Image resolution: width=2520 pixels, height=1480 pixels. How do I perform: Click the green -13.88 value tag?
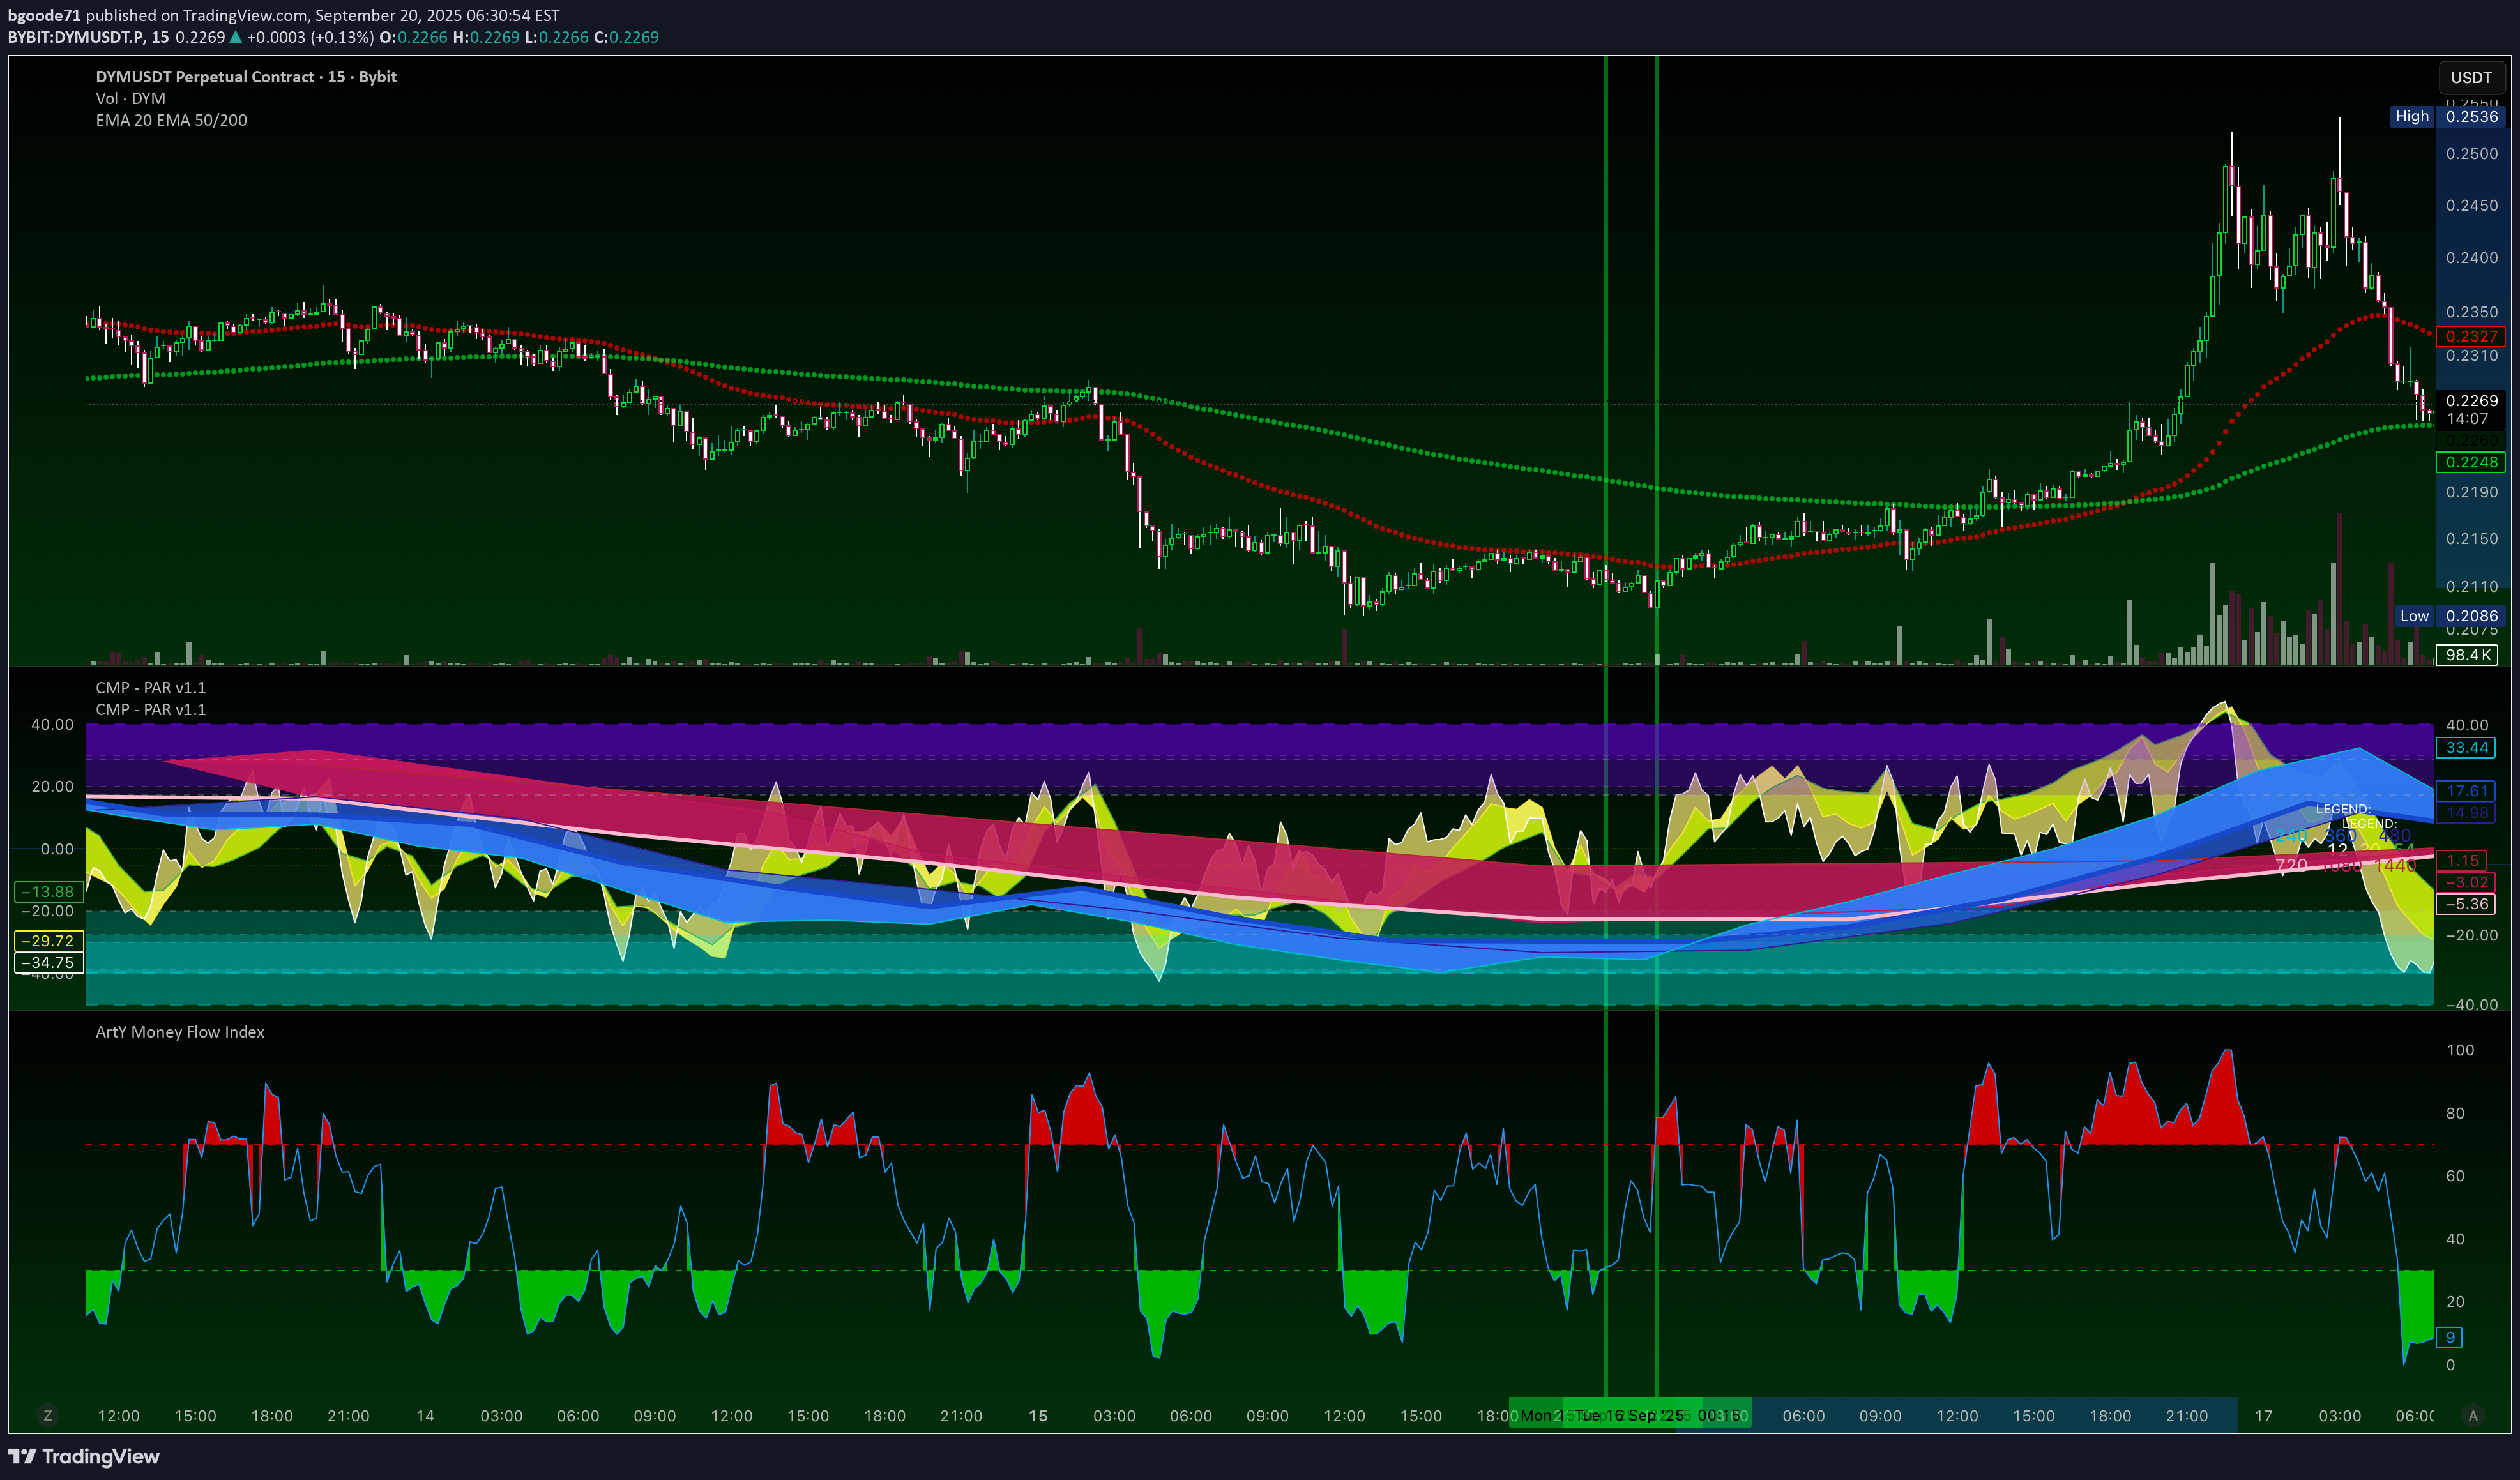click(x=48, y=892)
